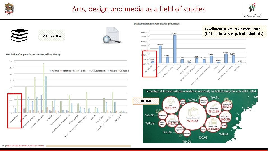This screenshot has height=151, width=269.
Task: Click the Media & PR %12.00 bubble
Action: 214,125
